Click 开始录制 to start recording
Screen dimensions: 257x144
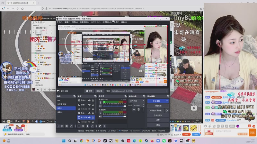tap(158, 106)
